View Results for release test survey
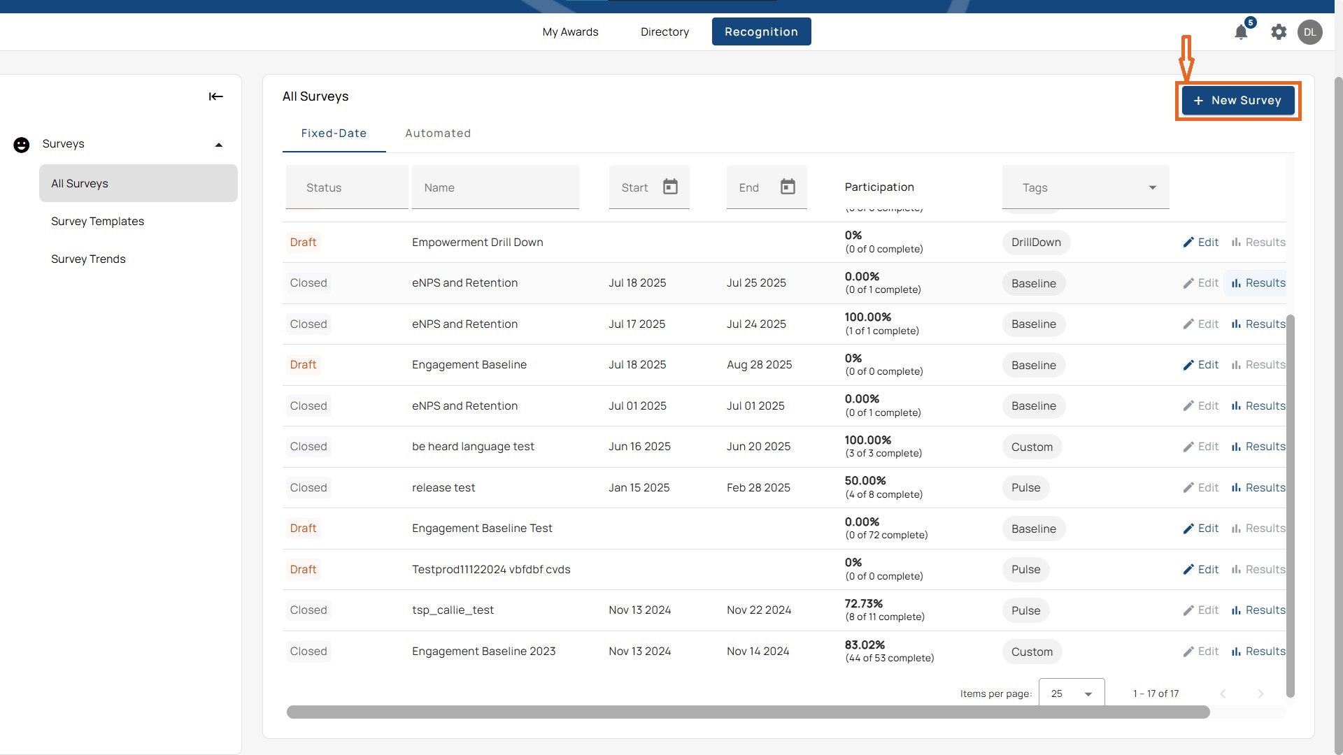Viewport: 1343px width, 755px height. coord(1258,488)
